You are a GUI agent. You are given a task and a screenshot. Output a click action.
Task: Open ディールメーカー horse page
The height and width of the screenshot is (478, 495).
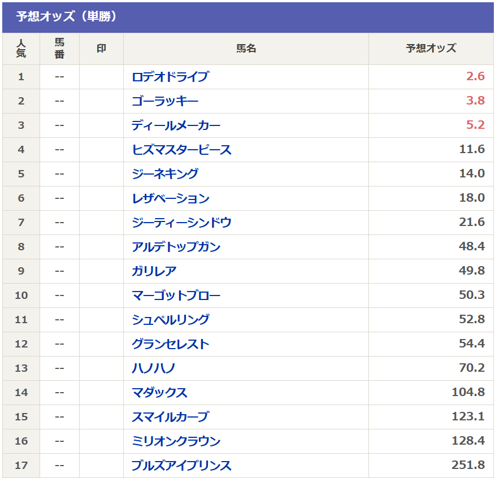coord(176,125)
